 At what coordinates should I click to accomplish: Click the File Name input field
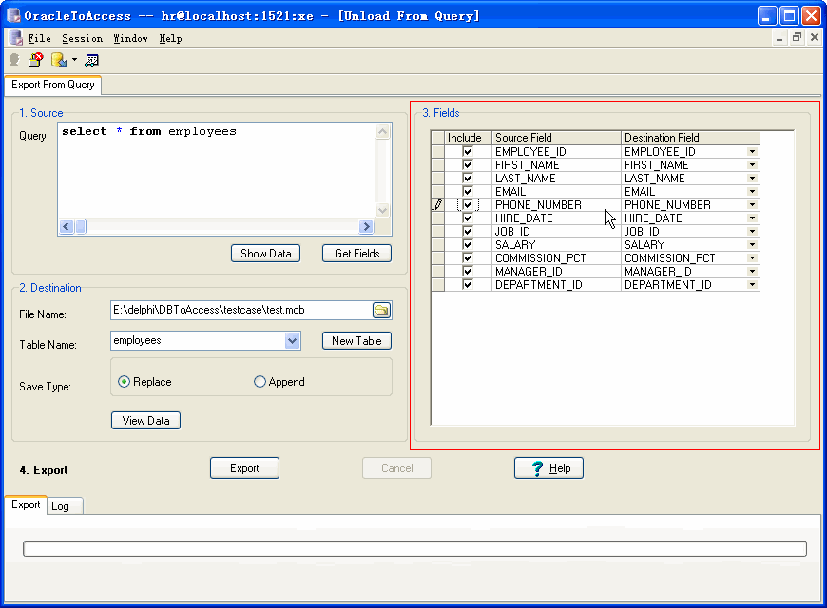point(241,310)
